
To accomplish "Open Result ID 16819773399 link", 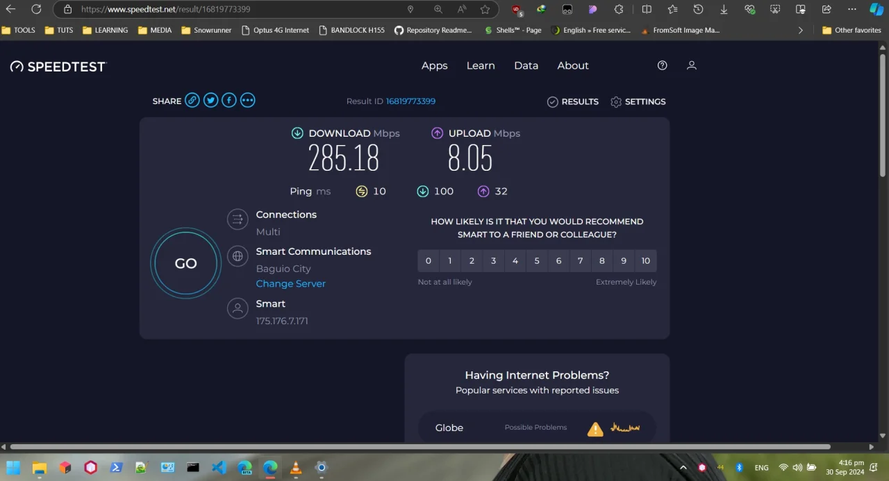I will click(x=410, y=101).
